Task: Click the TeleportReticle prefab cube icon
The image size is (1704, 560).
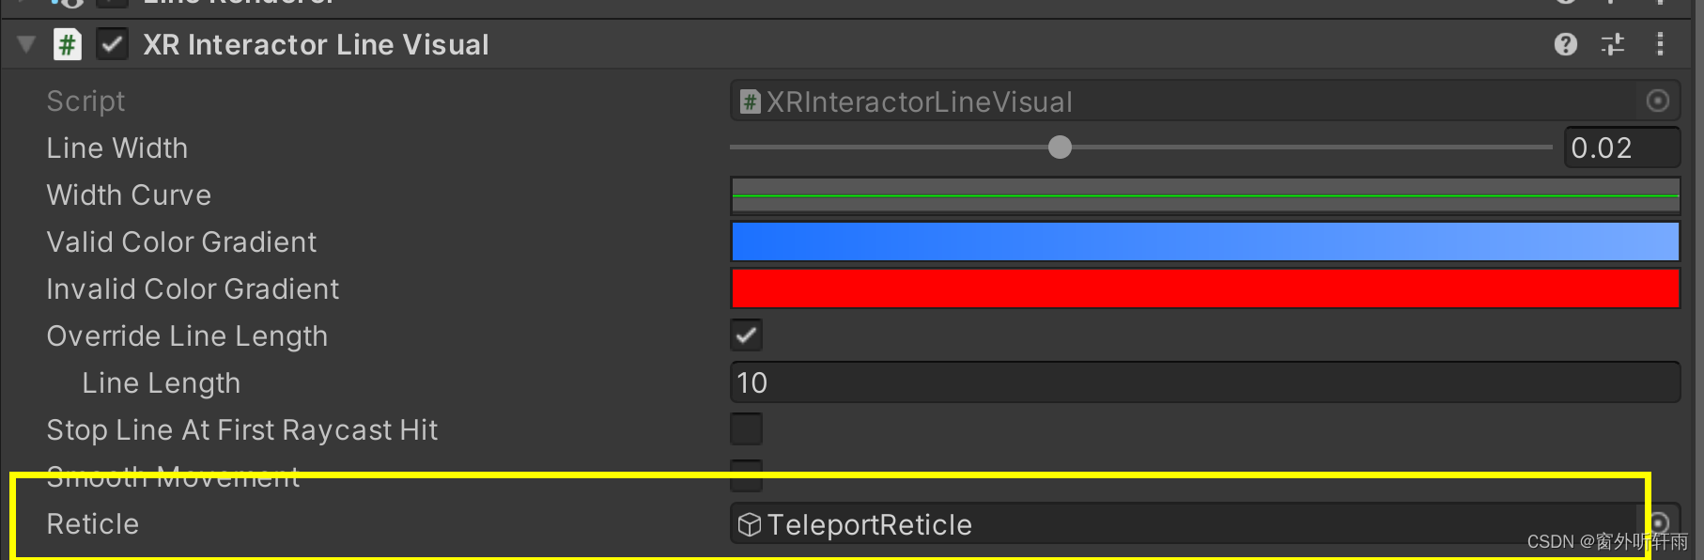Action: 749,524
